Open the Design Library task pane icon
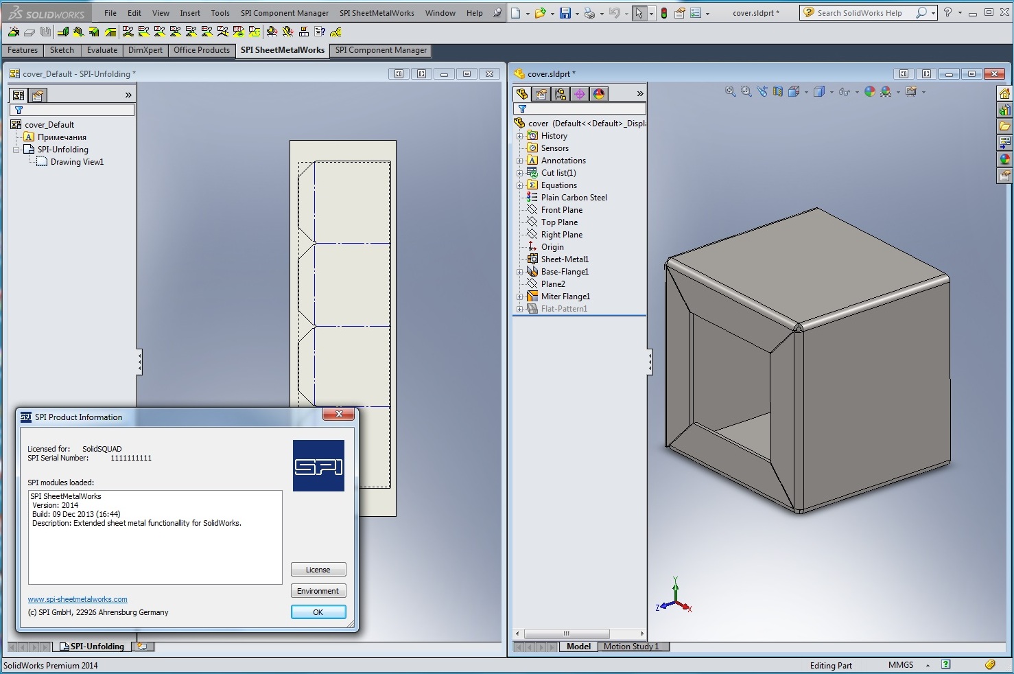The height and width of the screenshot is (674, 1014). [x=1004, y=110]
